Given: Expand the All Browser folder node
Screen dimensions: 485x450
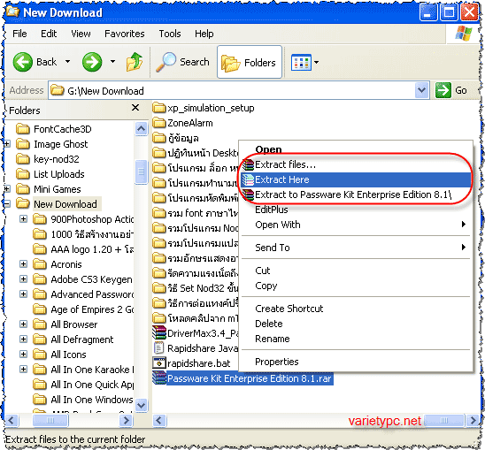Looking at the screenshot, I should pyautogui.click(x=24, y=324).
